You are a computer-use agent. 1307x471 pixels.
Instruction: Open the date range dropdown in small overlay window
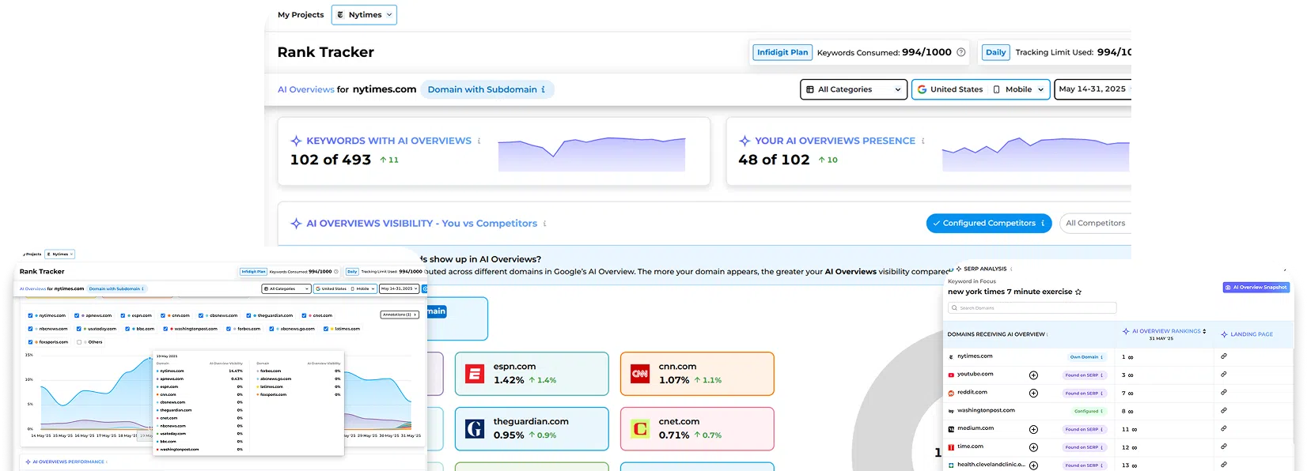tap(400, 288)
